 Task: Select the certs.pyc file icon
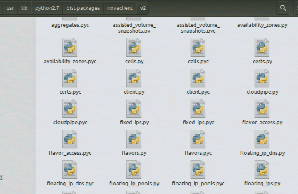[x=70, y=78]
